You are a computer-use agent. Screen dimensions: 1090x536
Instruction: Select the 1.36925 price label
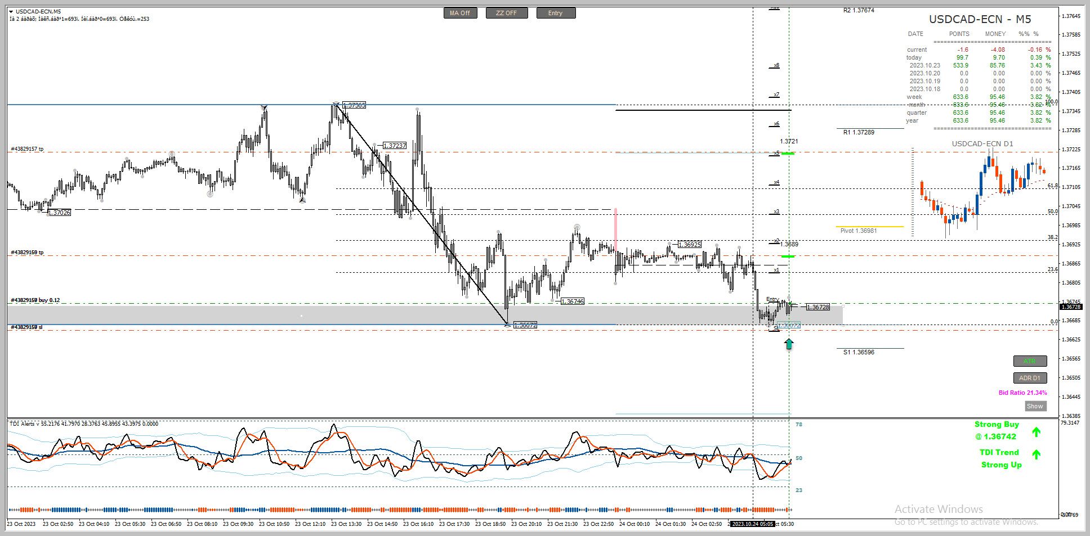click(690, 245)
